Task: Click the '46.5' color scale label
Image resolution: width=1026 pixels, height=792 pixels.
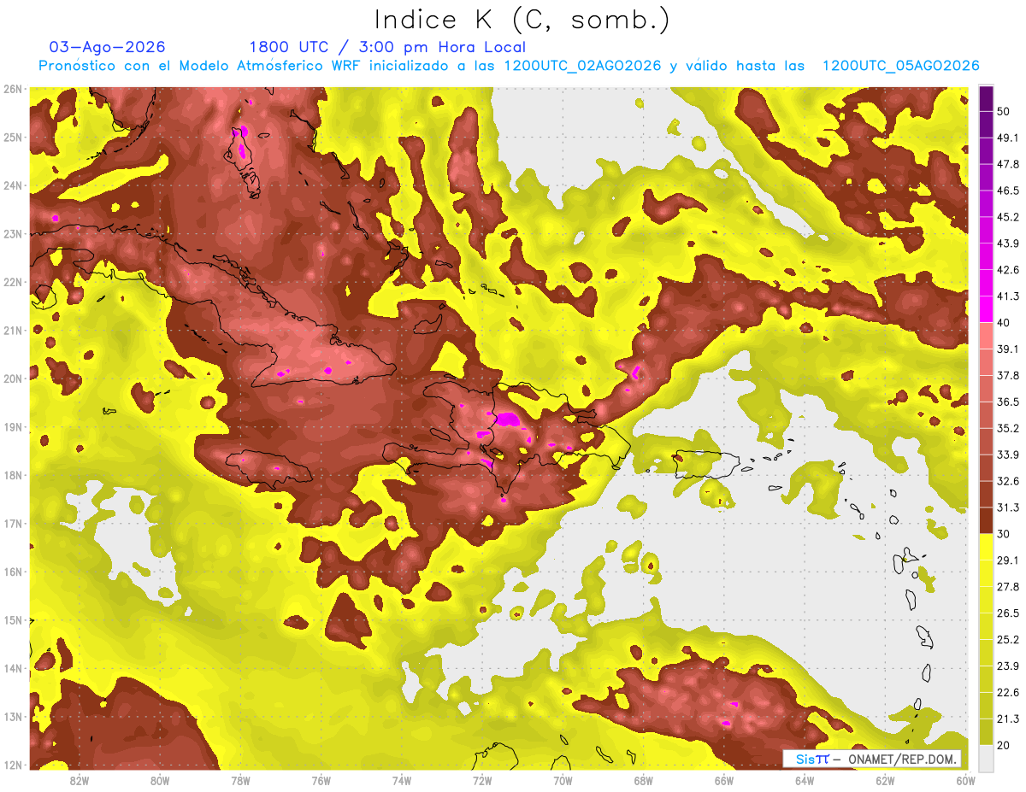Action: pyautogui.click(x=1008, y=191)
